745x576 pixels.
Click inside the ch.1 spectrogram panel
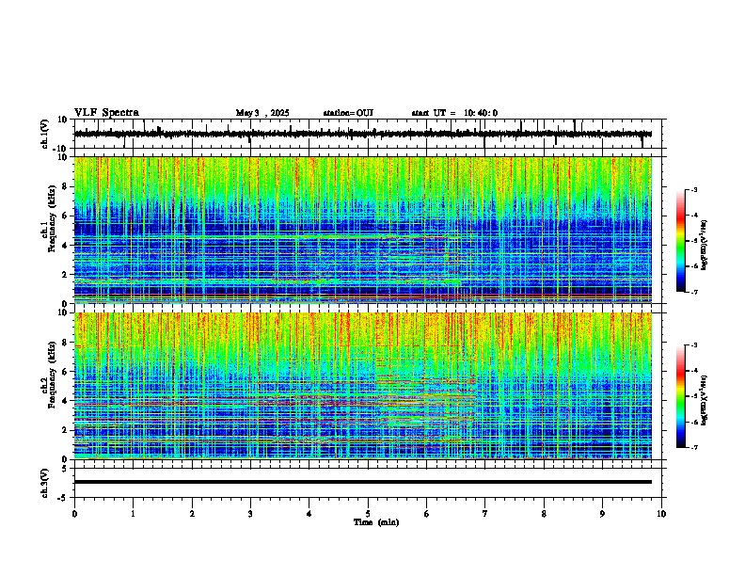362,230
